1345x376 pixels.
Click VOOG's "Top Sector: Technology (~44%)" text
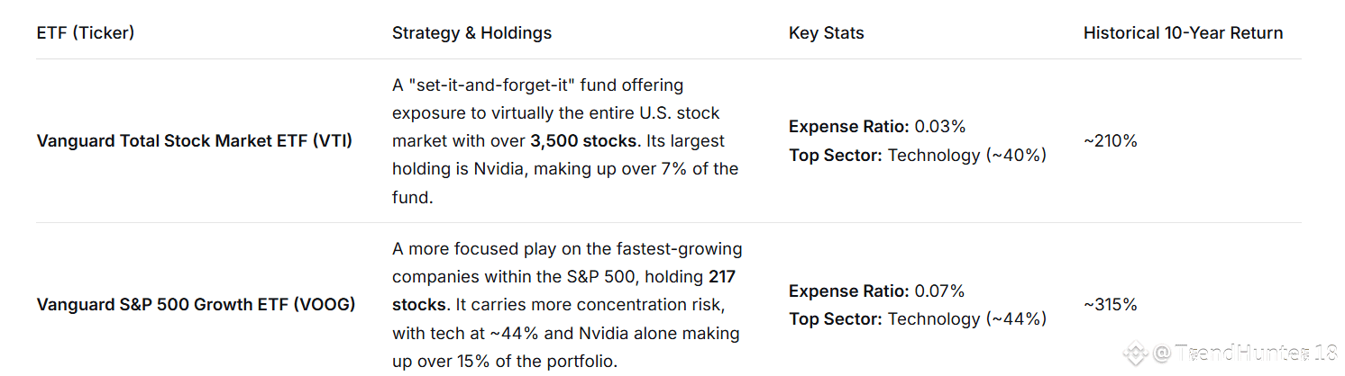tap(917, 319)
